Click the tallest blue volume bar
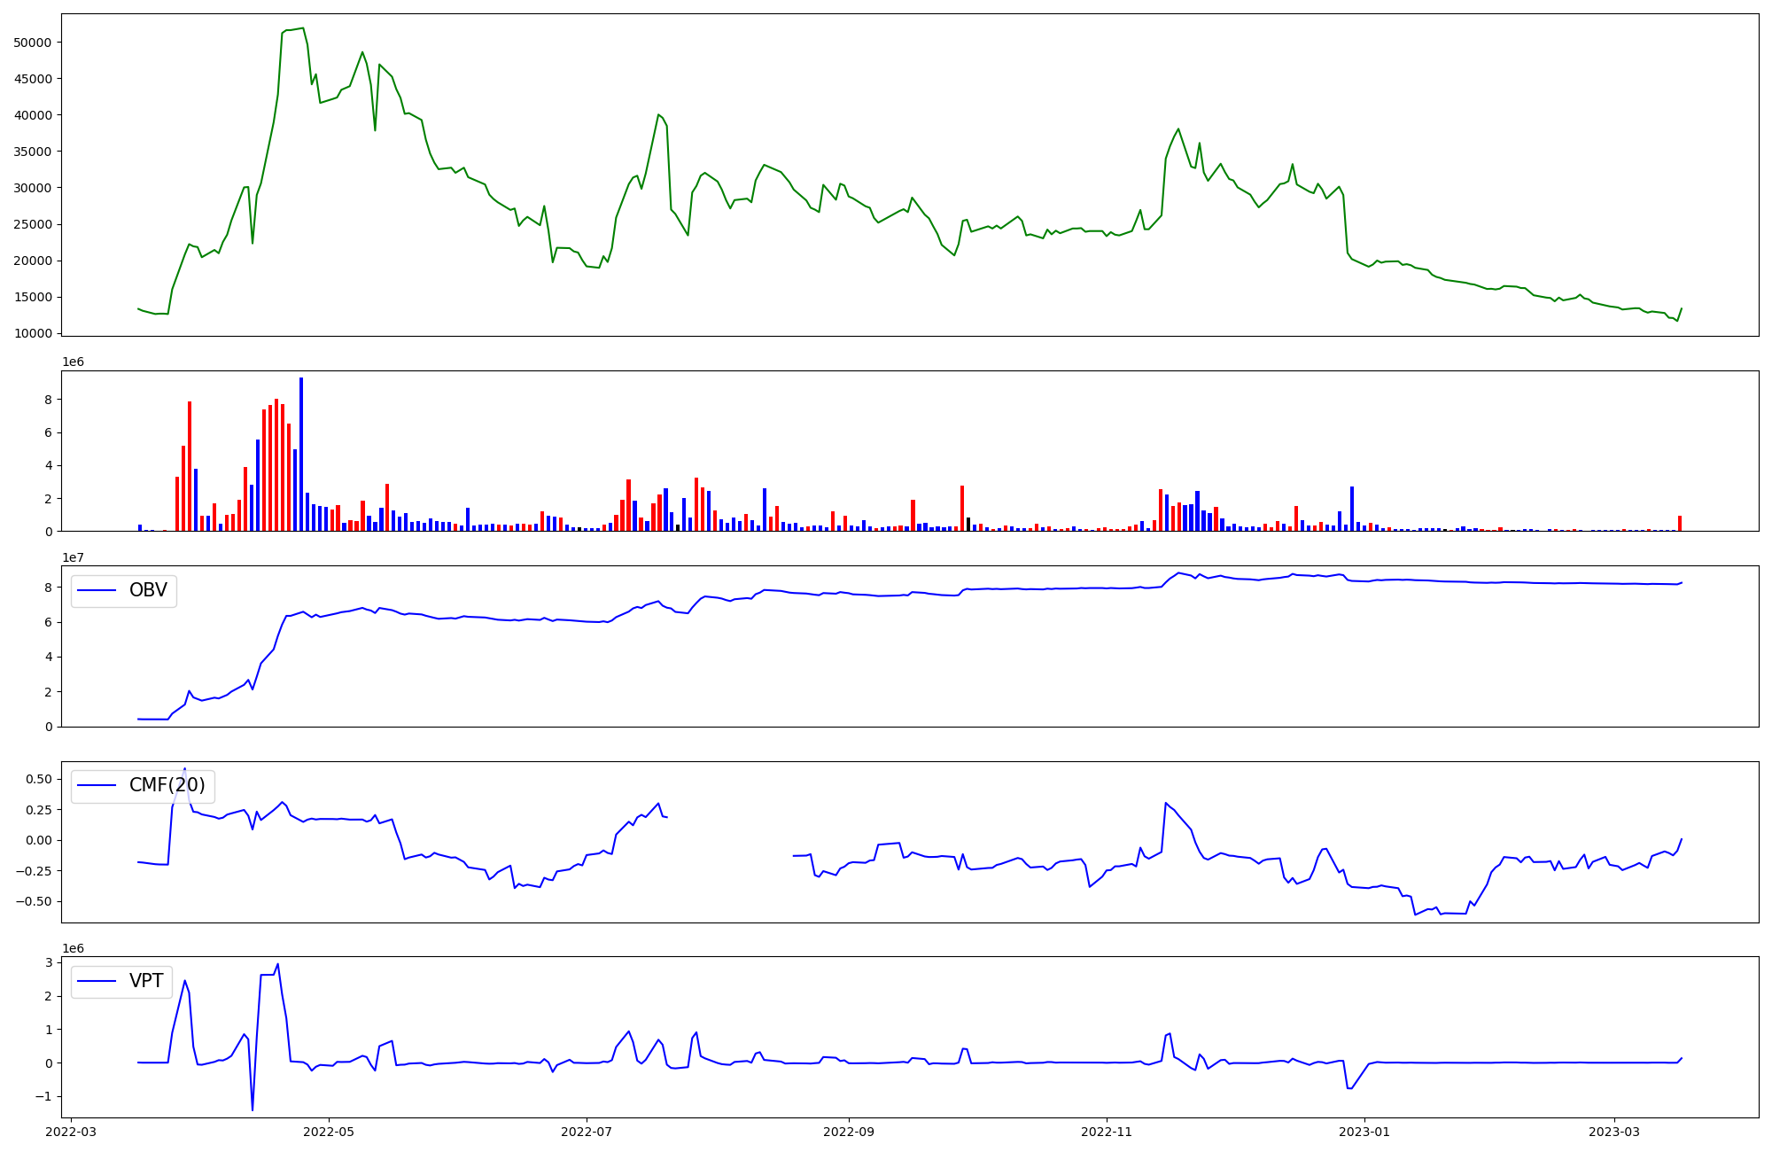 (301, 454)
